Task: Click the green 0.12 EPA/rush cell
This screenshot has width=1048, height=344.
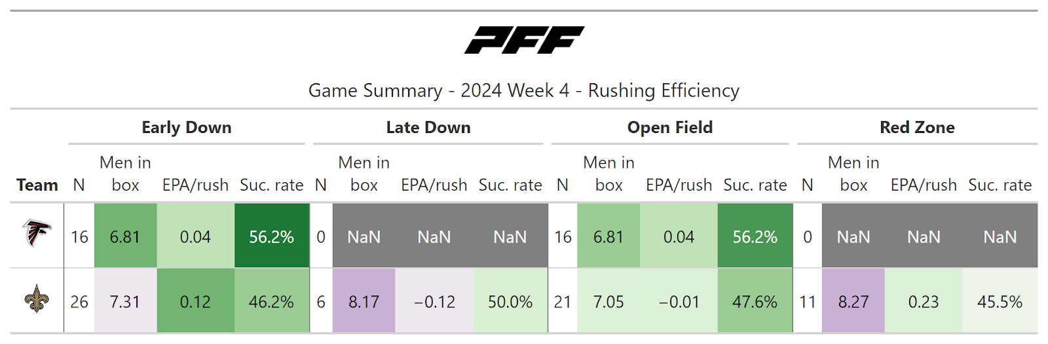Action: 195,301
